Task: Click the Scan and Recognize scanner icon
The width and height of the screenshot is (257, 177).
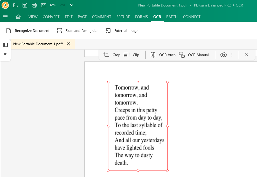Action: pos(59,31)
